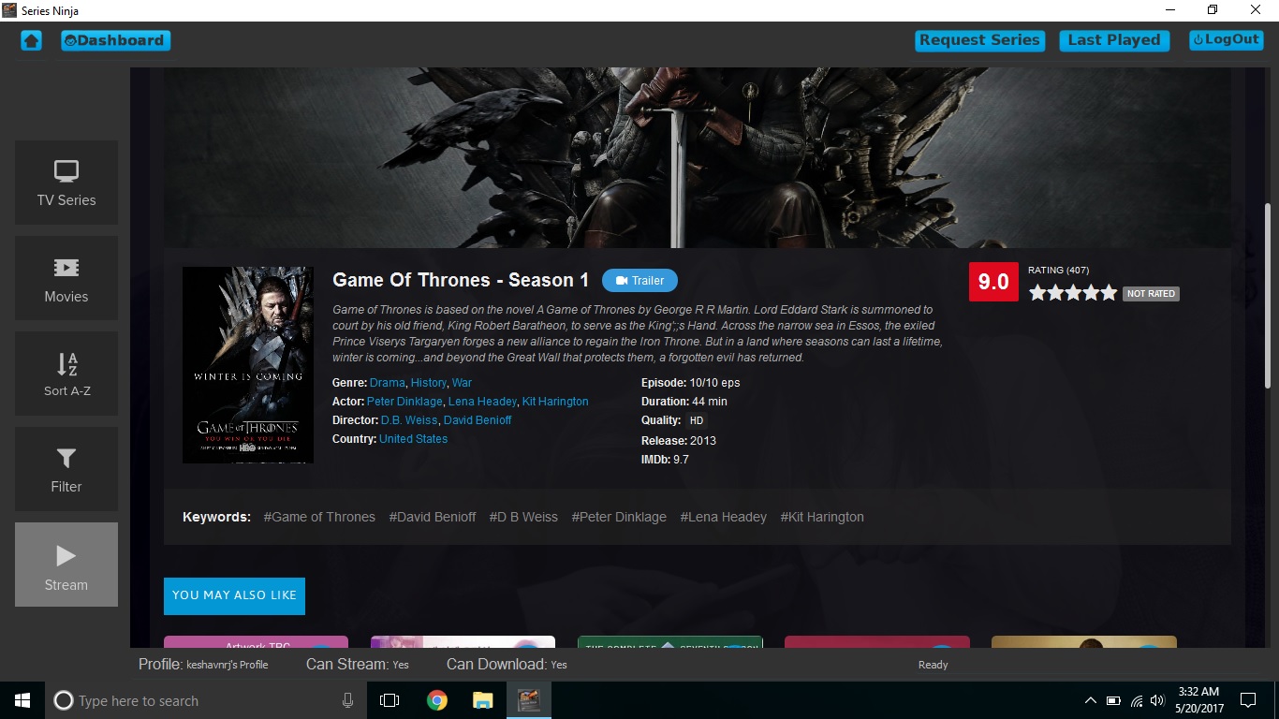Rate the show four stars
The image size is (1279, 719).
(x=1091, y=293)
